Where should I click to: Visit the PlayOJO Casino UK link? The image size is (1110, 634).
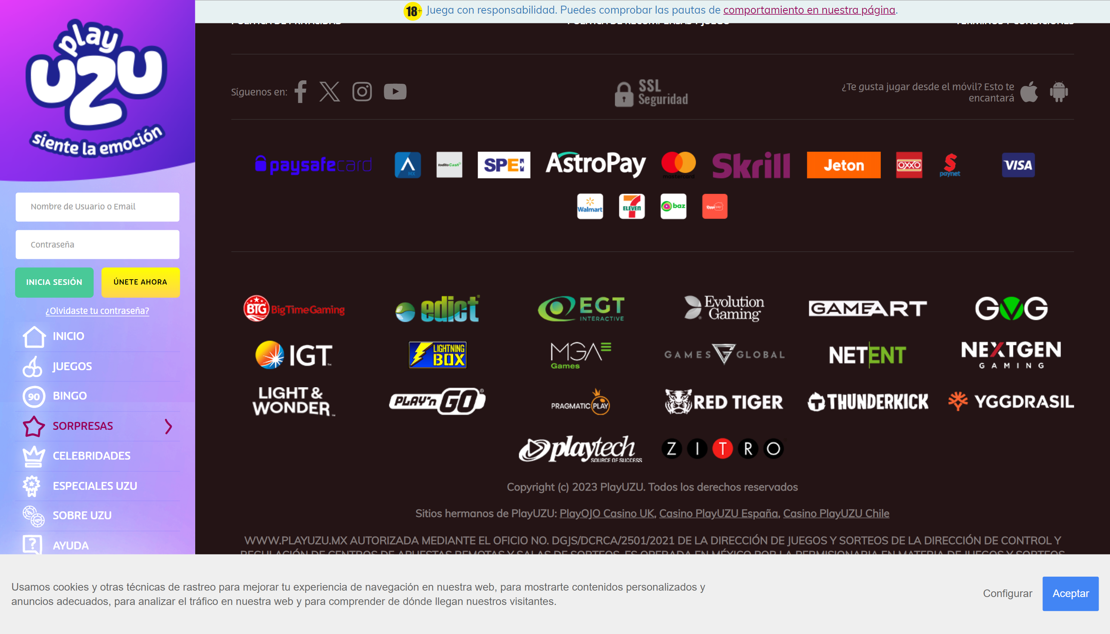(607, 513)
